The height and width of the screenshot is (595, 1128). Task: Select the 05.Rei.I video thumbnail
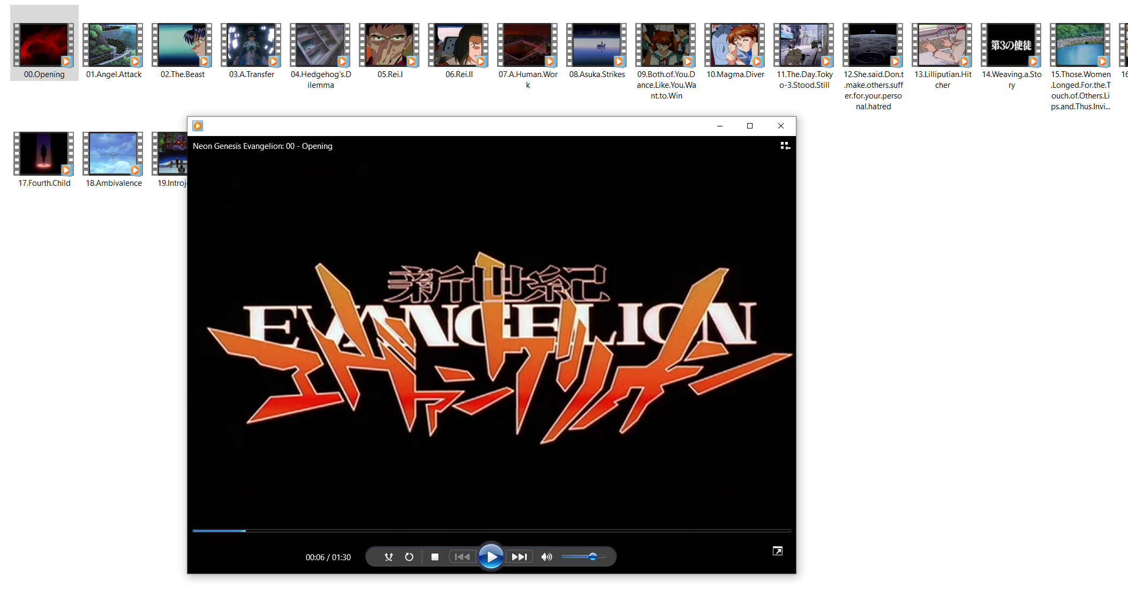pos(389,46)
